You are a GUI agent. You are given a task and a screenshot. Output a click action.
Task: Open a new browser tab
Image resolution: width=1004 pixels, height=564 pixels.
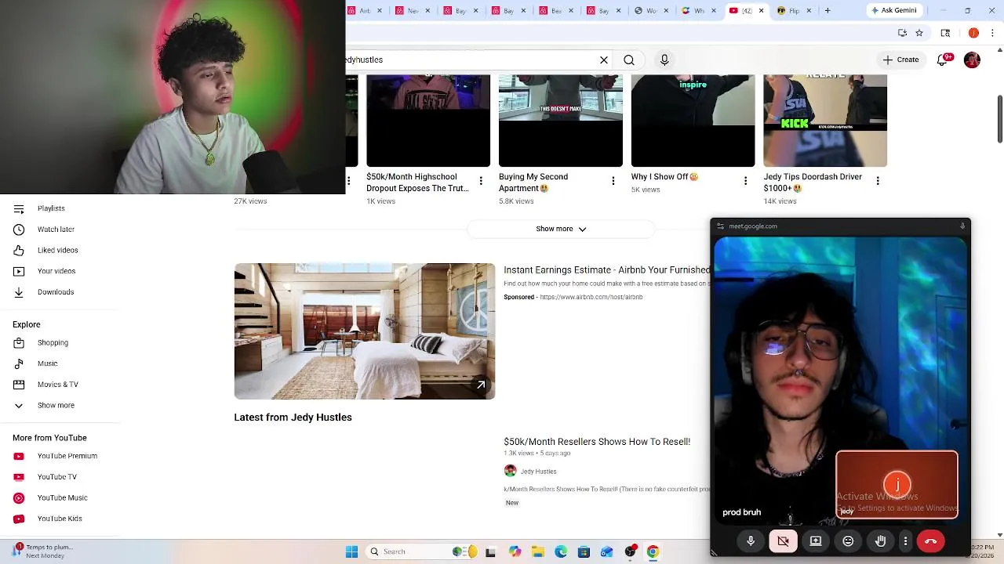828,11
